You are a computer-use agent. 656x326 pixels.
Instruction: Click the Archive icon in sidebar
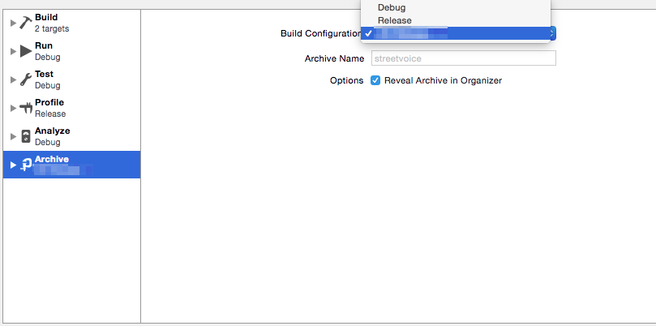click(x=25, y=165)
